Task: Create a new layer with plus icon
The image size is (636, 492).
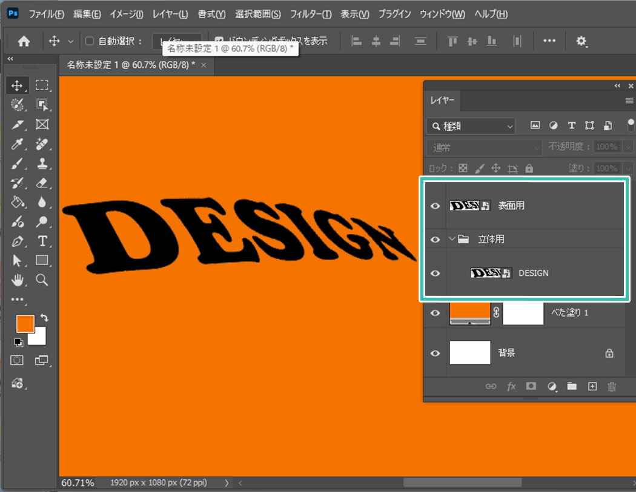Action: tap(592, 386)
